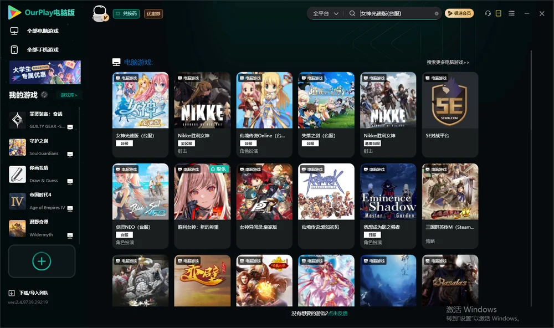The image size is (554, 328).
Task: Open the 女神光速版（台服）game card
Action: click(140, 115)
